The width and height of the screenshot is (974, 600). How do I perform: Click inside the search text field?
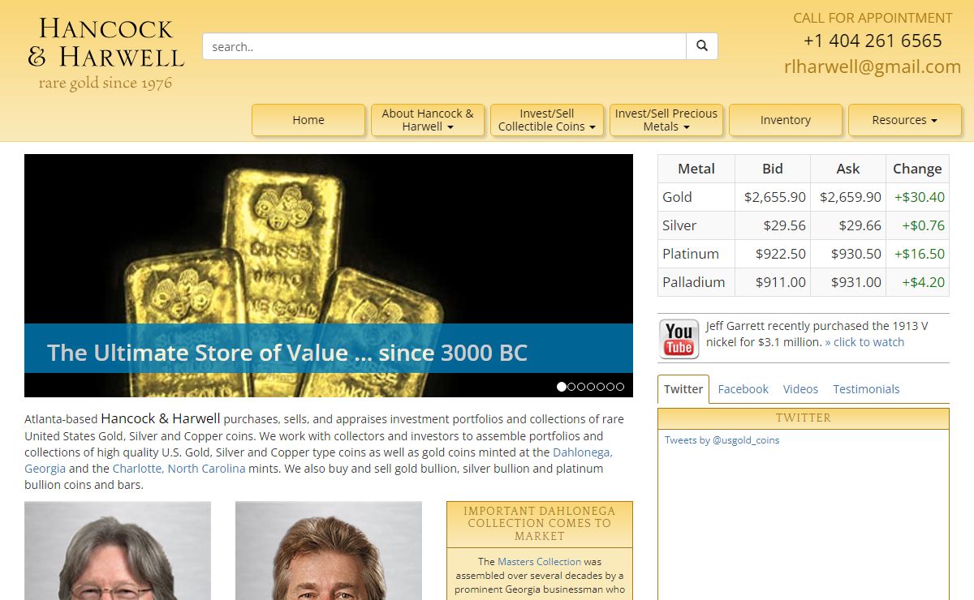[444, 46]
